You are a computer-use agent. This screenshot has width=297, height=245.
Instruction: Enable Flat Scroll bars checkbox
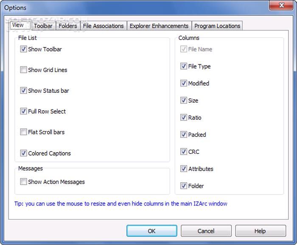click(x=23, y=132)
